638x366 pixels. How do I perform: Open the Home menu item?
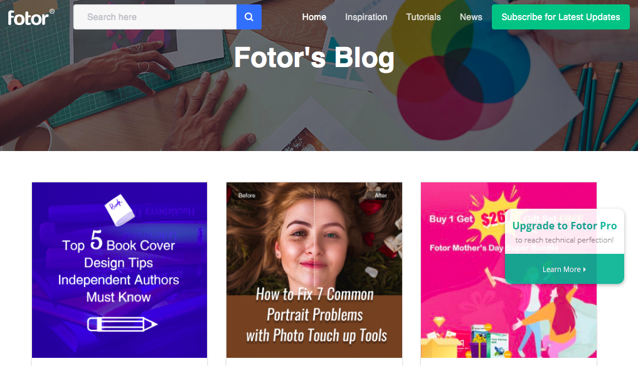click(x=314, y=17)
